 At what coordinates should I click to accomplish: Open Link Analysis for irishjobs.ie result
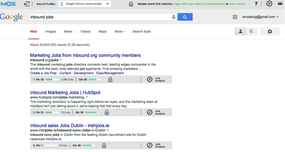coord(156,145)
